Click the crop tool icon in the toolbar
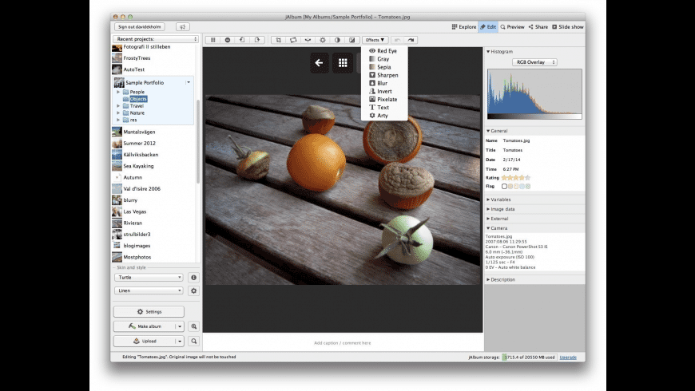The height and width of the screenshot is (391, 695). pos(278,39)
